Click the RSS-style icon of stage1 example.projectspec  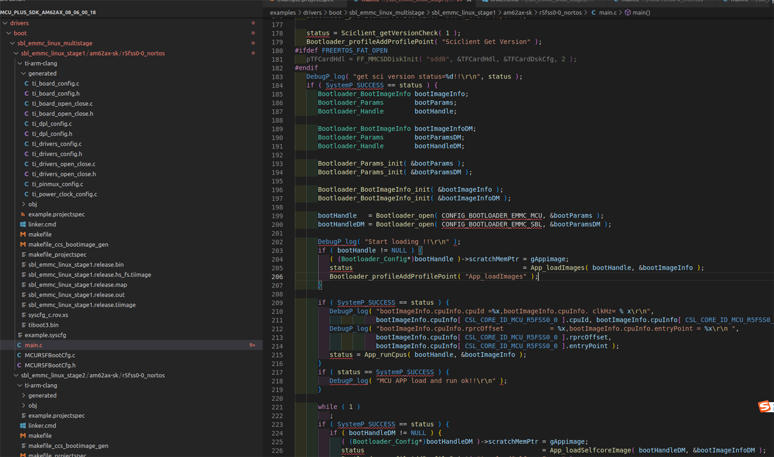coord(23,214)
